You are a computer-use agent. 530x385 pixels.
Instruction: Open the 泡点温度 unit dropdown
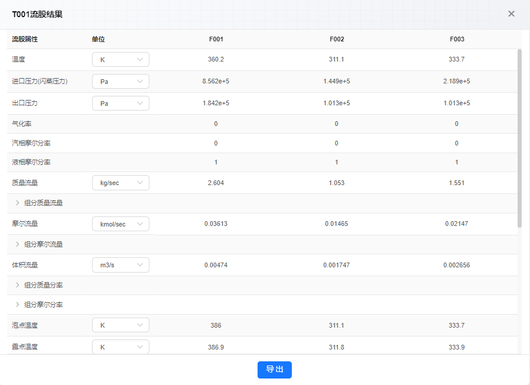121,325
